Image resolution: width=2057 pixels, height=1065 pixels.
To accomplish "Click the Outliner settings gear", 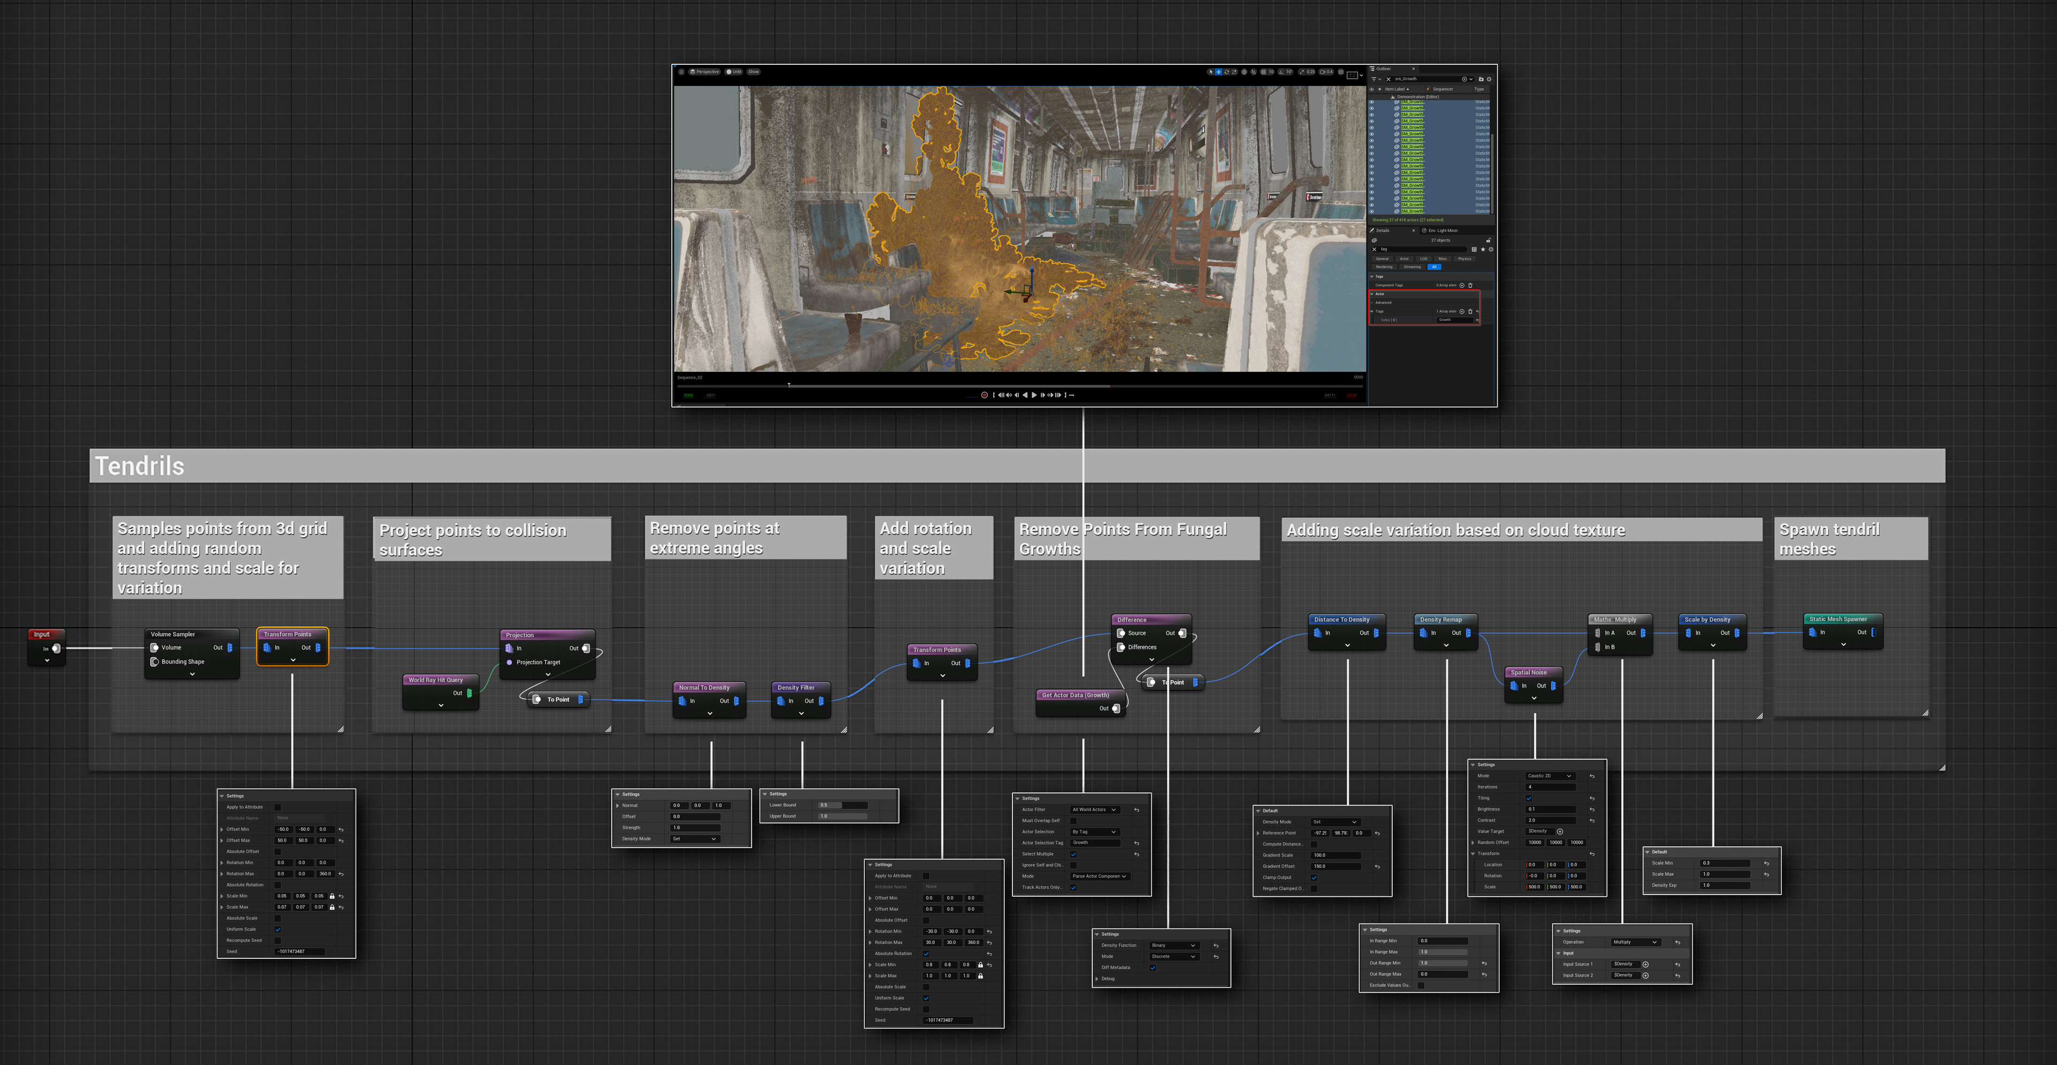I will (1489, 79).
